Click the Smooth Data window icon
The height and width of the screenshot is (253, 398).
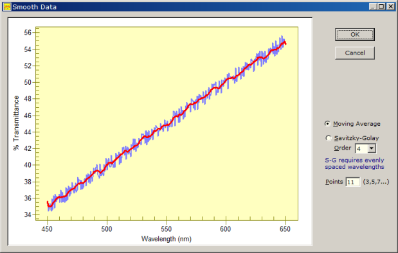pos(7,7)
